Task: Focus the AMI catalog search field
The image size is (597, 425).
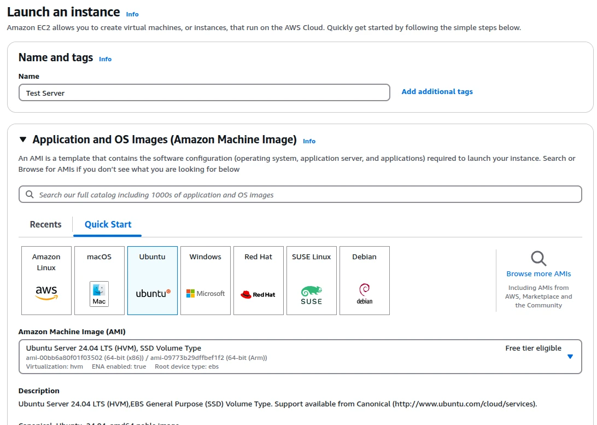Action: (300, 194)
